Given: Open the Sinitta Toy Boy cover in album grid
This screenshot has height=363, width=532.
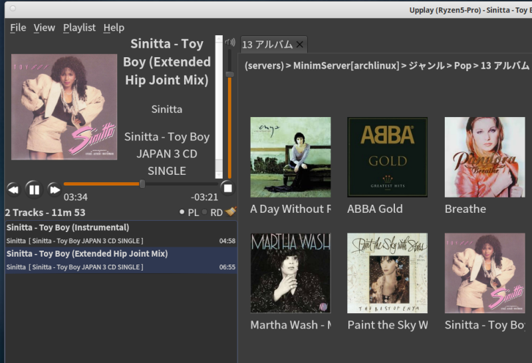Looking at the screenshot, I should [485, 273].
